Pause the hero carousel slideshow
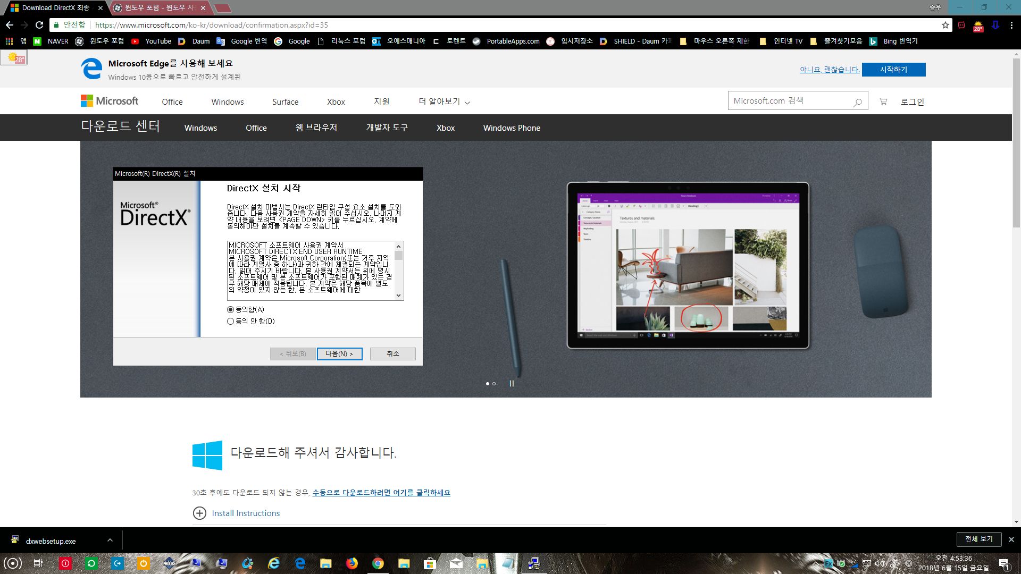The width and height of the screenshot is (1021, 574). pos(512,383)
